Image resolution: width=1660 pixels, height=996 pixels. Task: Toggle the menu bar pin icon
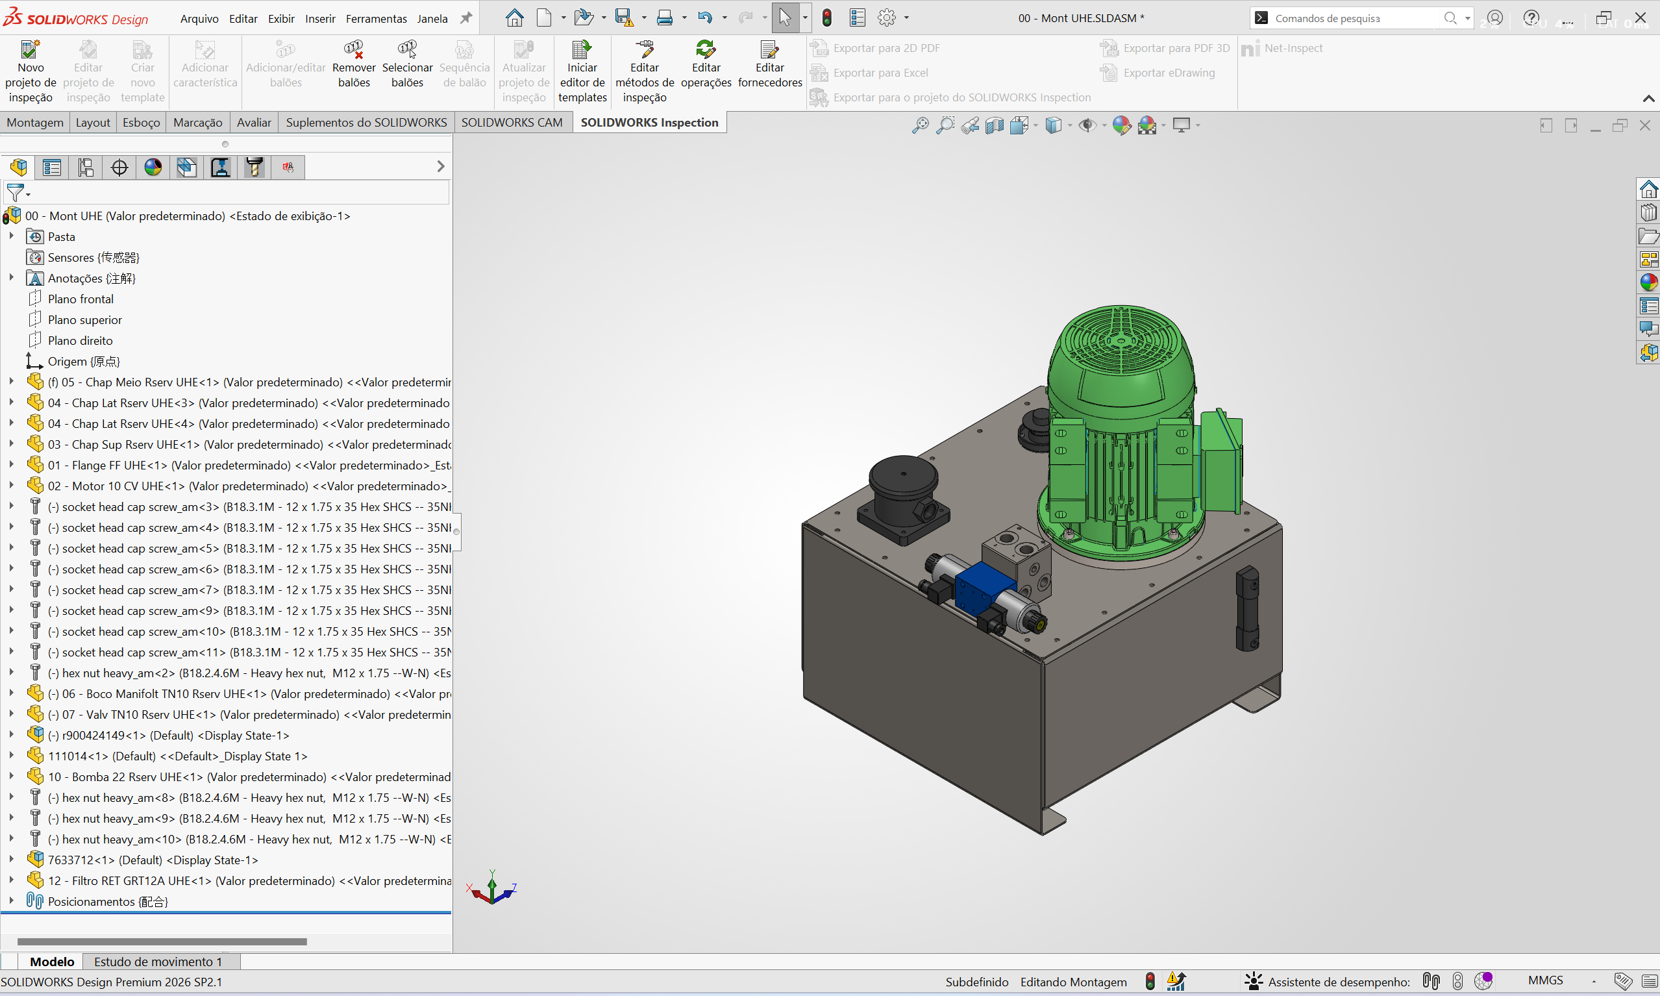coord(466,18)
